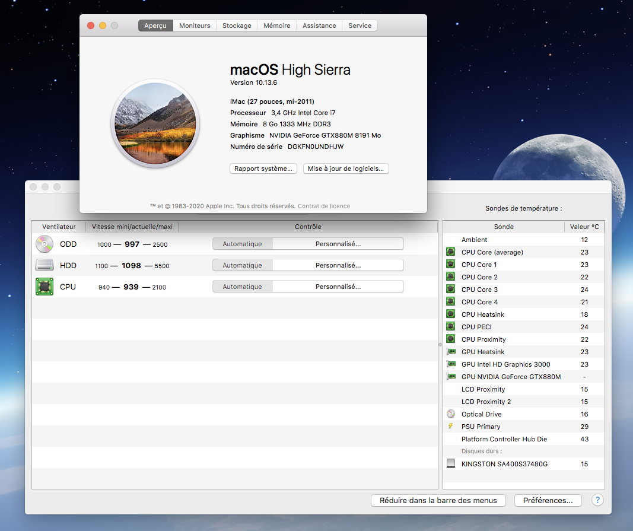Viewport: 633px width, 531px height.
Task: Switch to the Assistance tab
Action: 319,26
